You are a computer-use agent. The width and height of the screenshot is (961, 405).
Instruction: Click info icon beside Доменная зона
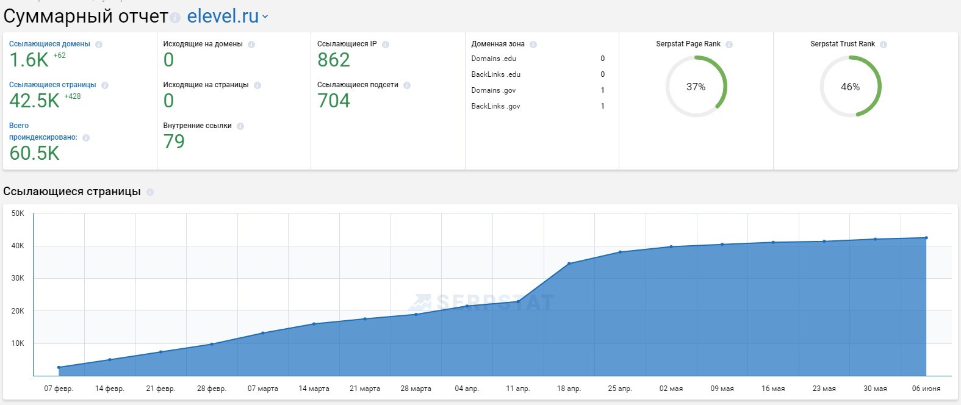point(533,45)
